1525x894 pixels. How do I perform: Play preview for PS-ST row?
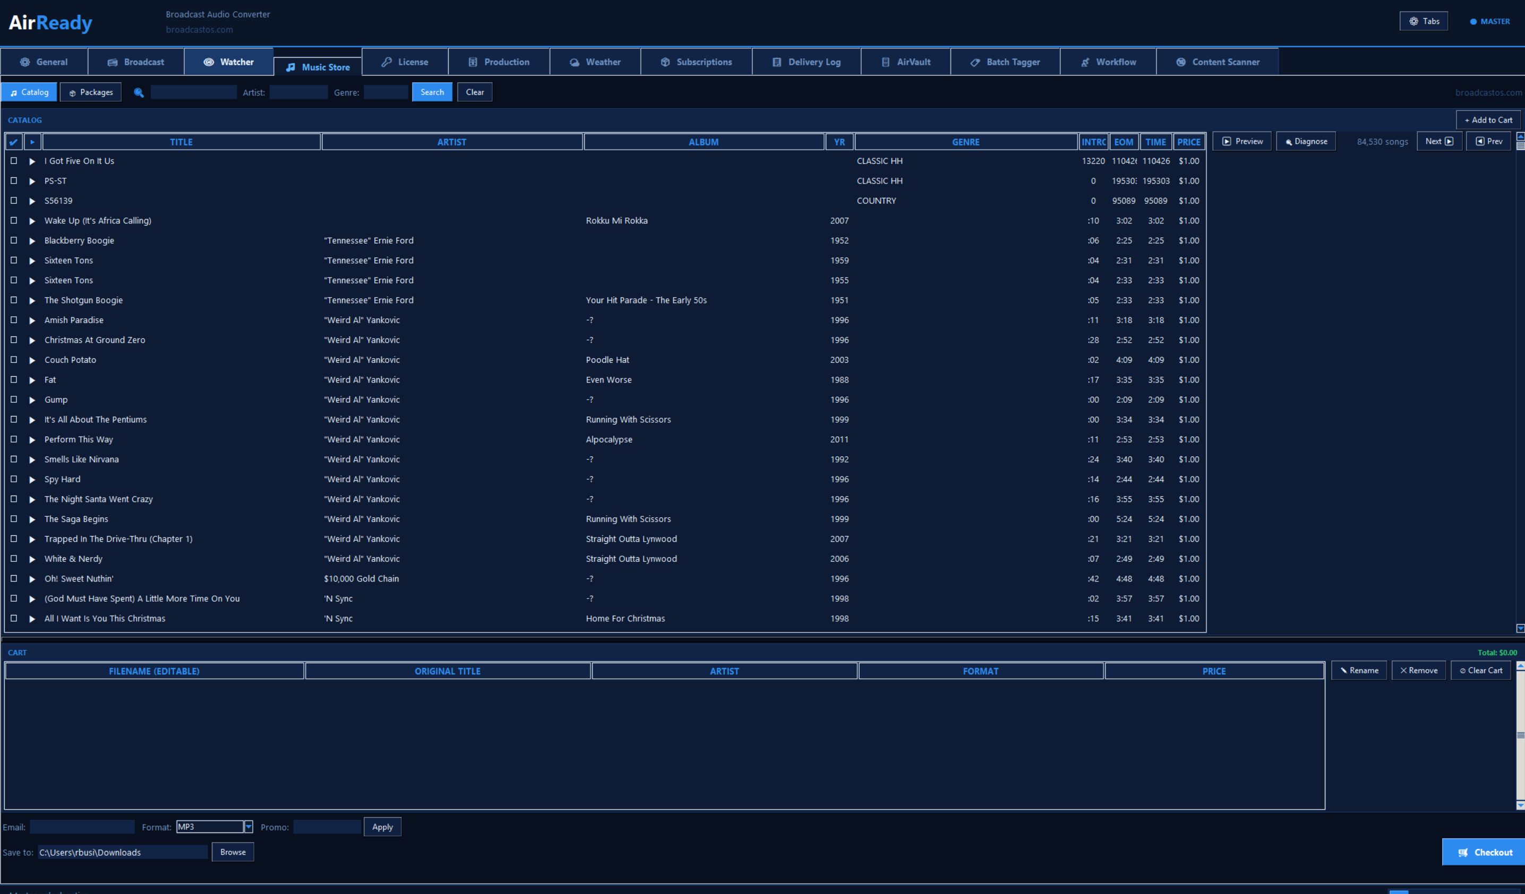coord(32,181)
